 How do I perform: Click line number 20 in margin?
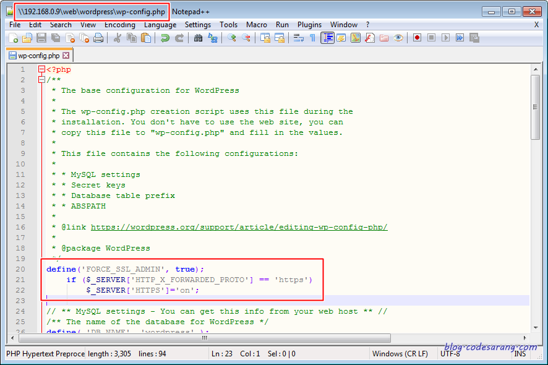coord(20,269)
